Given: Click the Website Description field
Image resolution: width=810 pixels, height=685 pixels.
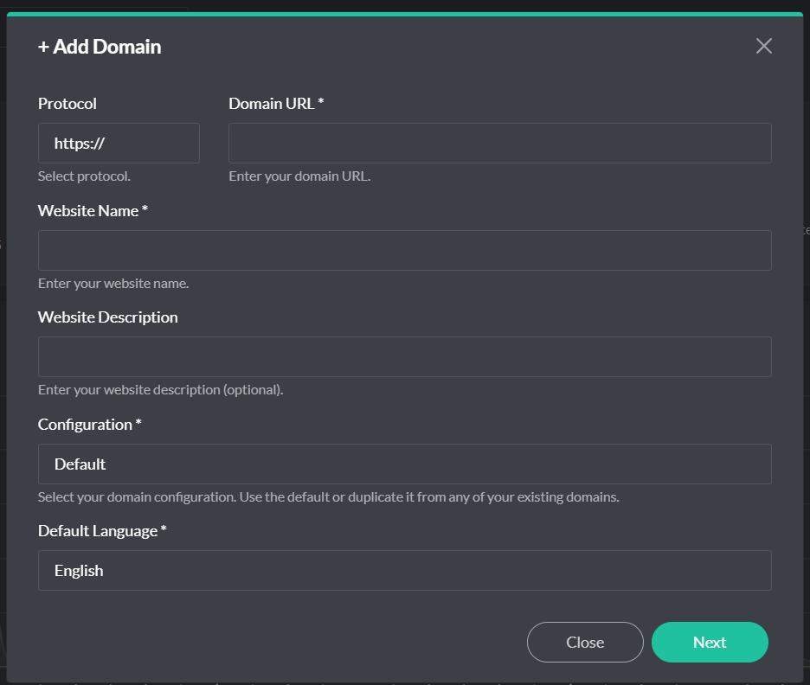Looking at the screenshot, I should [405, 356].
